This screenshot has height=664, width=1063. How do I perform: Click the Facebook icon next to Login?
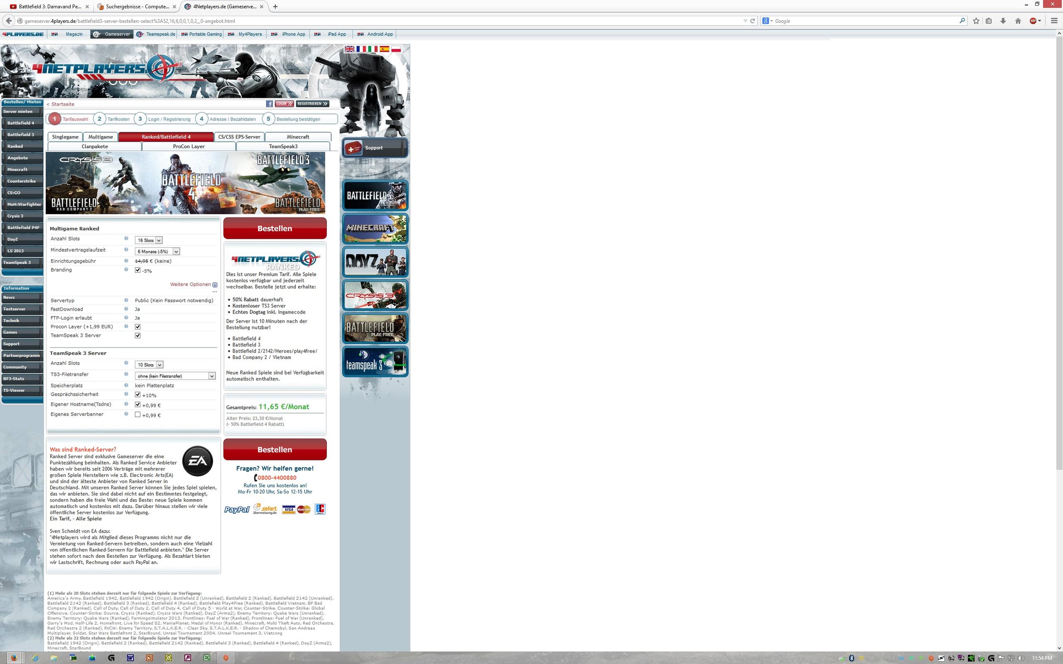click(x=269, y=104)
